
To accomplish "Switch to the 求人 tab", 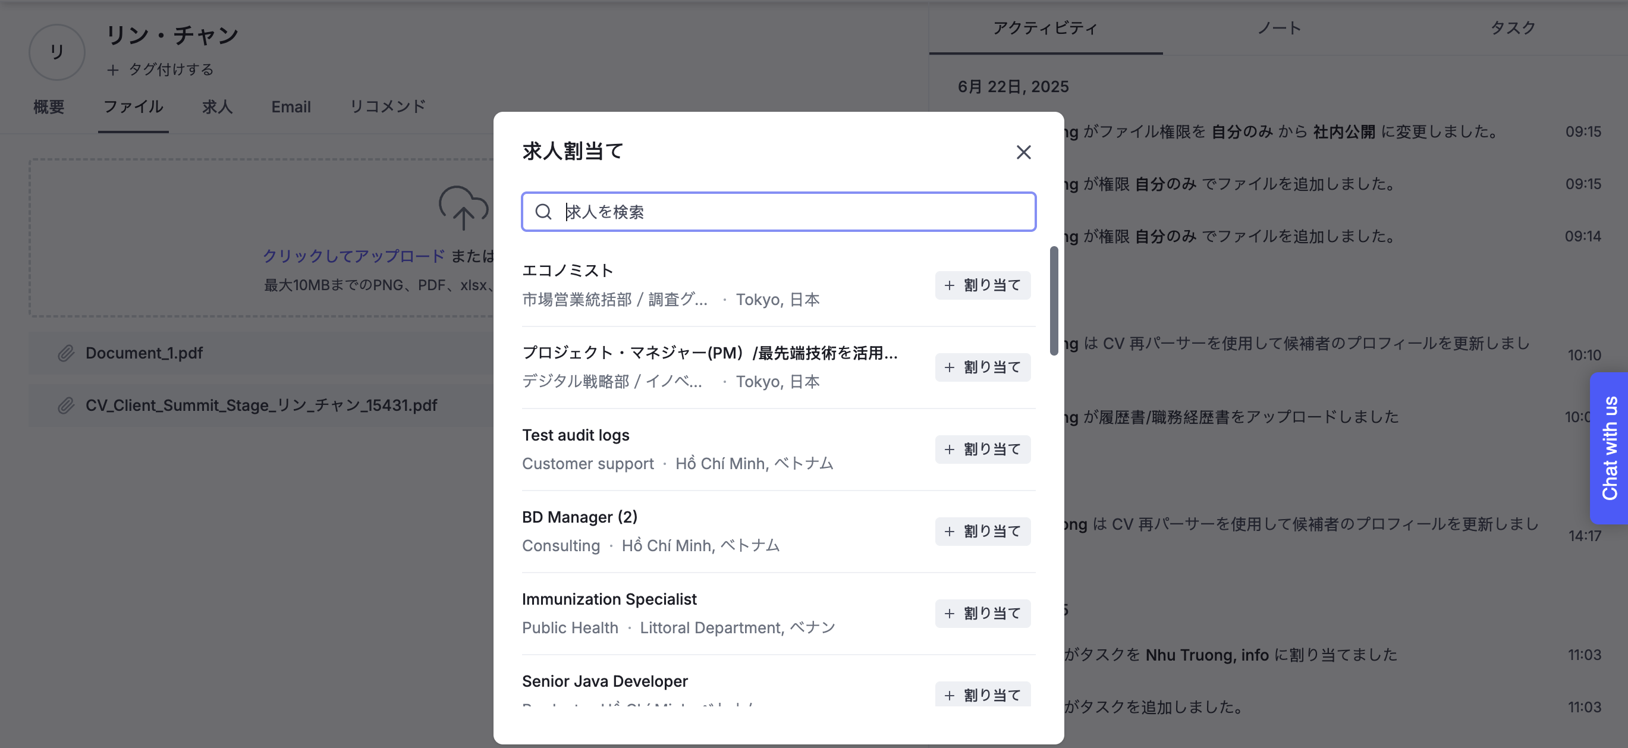I will [218, 107].
